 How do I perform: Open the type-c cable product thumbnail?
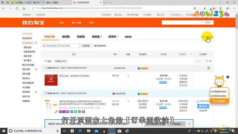(51, 107)
